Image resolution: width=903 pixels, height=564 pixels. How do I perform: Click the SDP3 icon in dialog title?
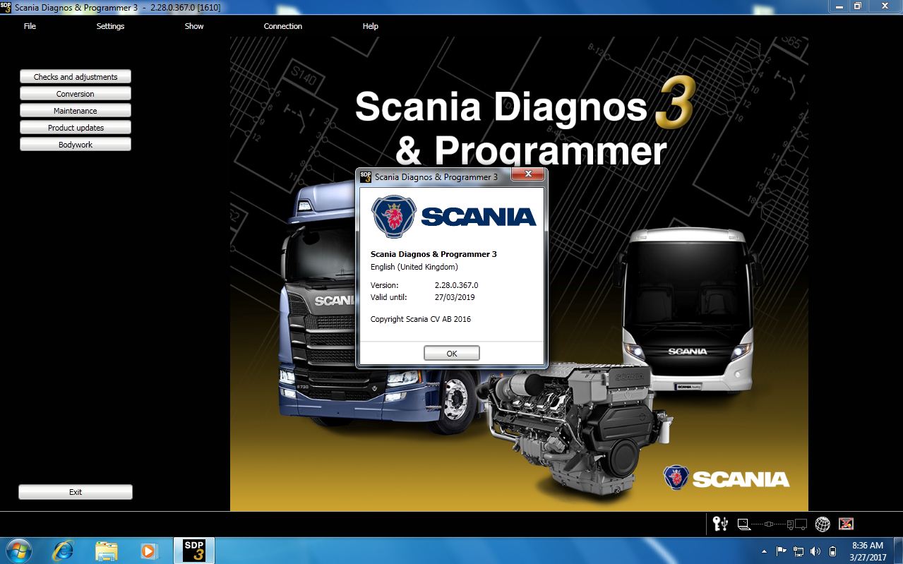(x=366, y=176)
